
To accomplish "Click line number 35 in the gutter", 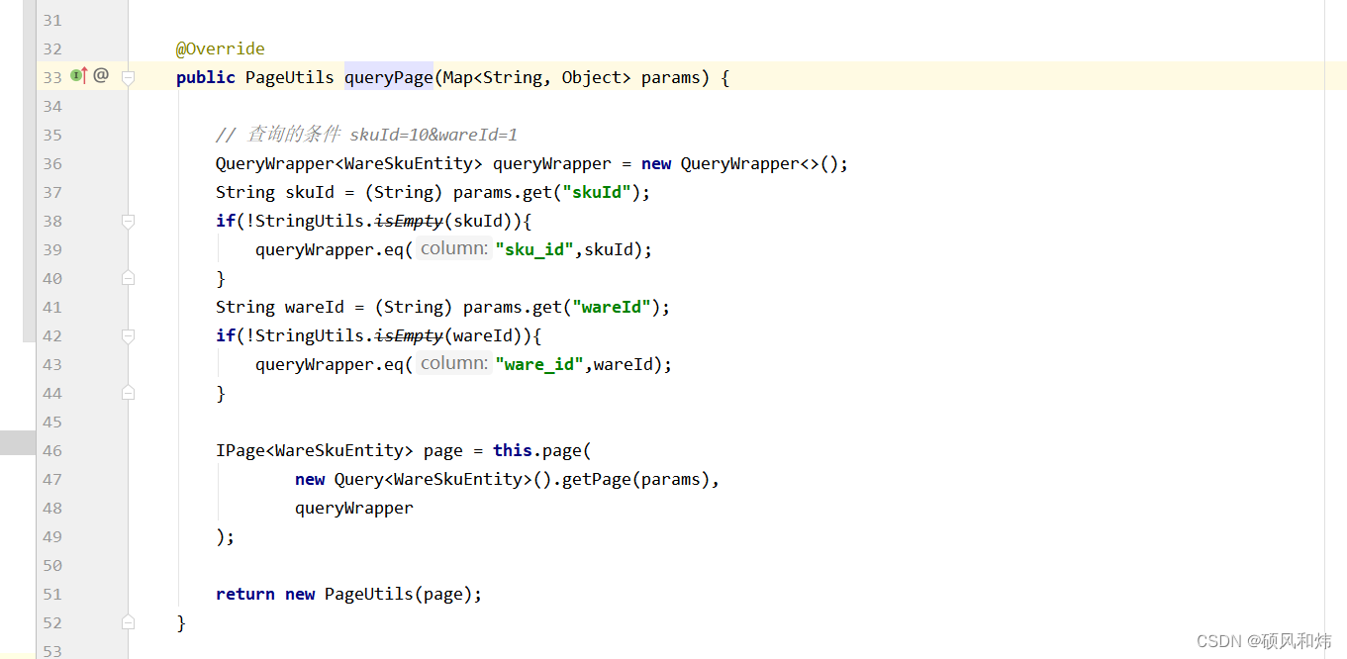I will point(51,135).
